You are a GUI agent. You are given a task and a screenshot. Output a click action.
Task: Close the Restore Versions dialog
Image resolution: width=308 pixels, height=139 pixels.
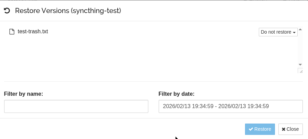290,129
